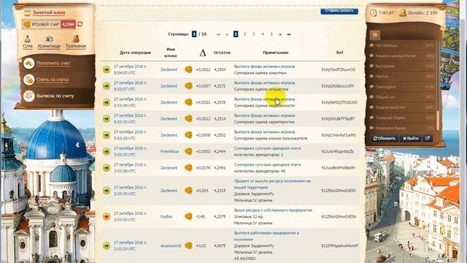This screenshot has width=467, height=263.
Task: Go to the previous page arrow
Action: tap(227, 34)
